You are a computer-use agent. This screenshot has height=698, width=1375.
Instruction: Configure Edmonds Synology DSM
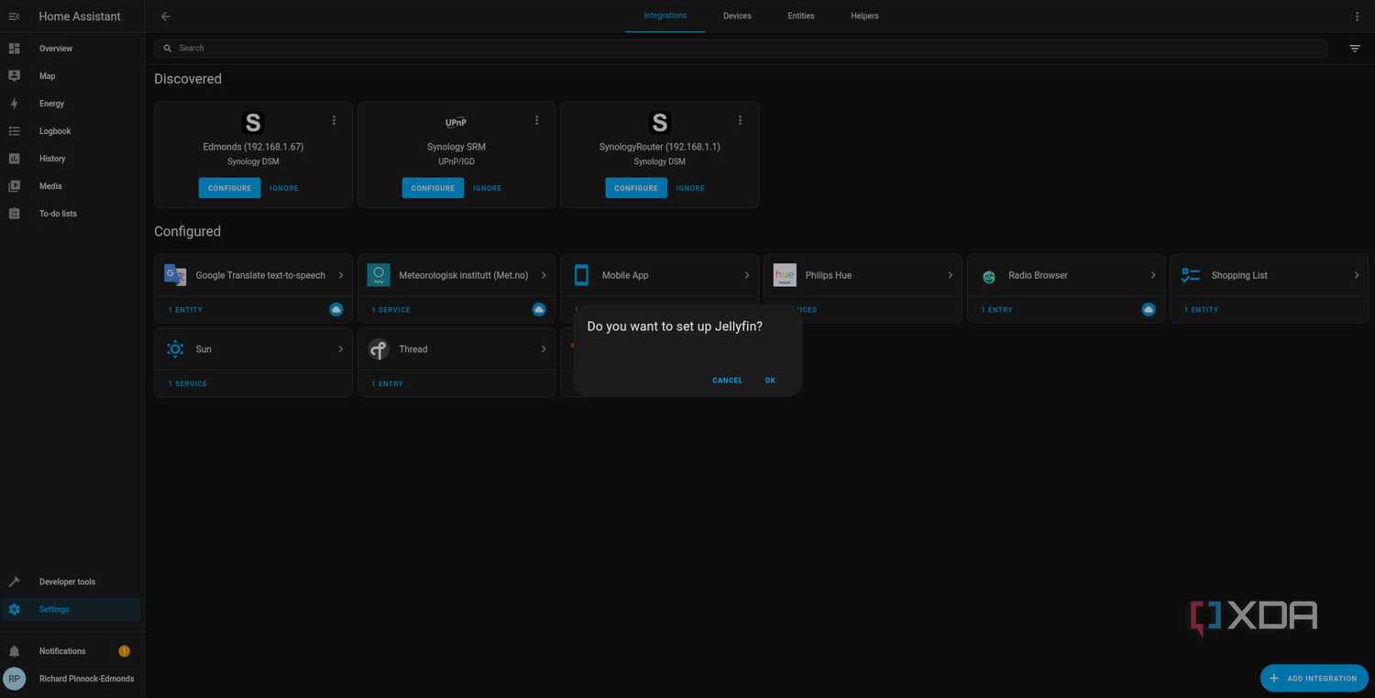[x=229, y=188]
